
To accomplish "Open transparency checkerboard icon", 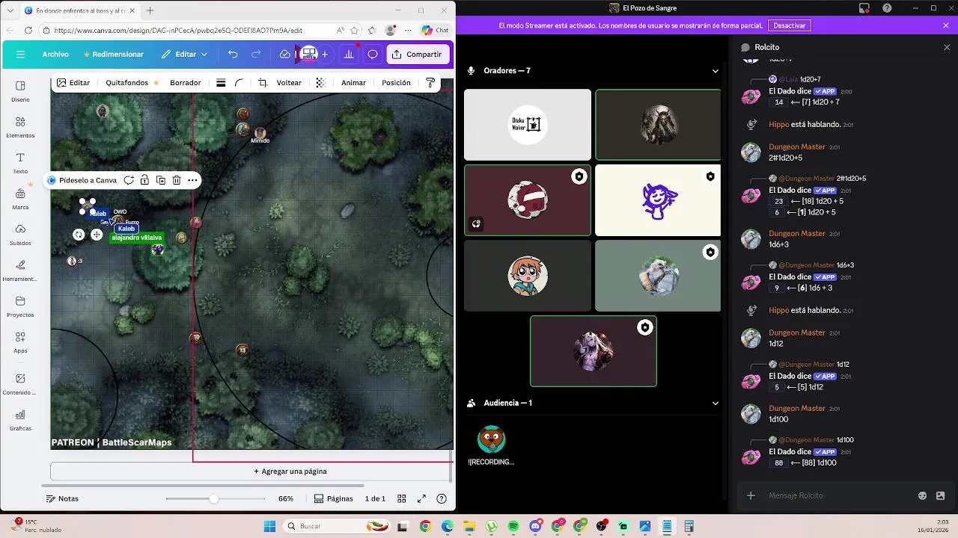I will coord(321,83).
